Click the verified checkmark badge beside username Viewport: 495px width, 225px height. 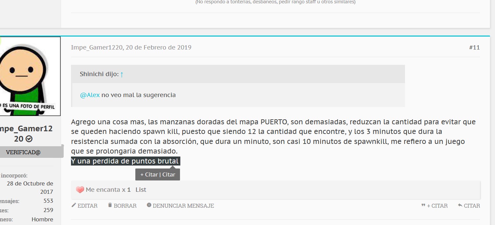(29, 139)
